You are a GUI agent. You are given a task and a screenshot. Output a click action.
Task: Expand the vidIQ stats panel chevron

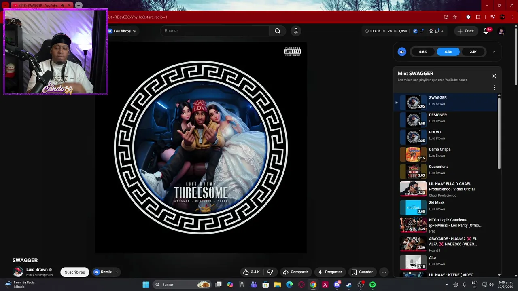coord(494,52)
